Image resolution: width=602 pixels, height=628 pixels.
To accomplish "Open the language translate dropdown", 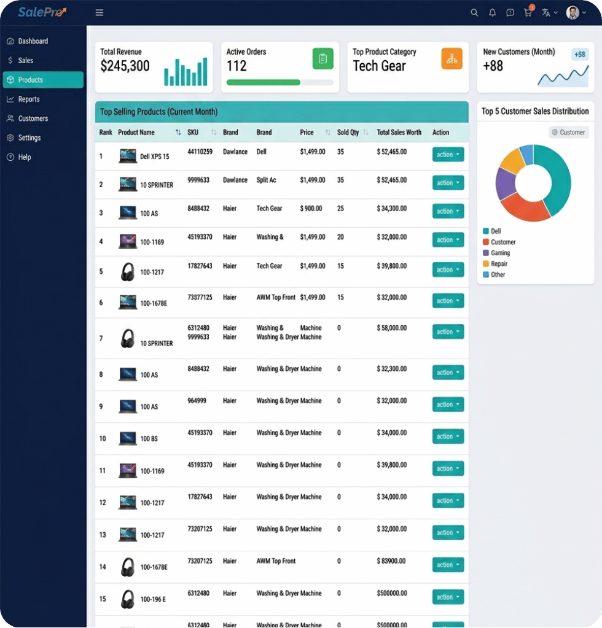I will tap(550, 13).
